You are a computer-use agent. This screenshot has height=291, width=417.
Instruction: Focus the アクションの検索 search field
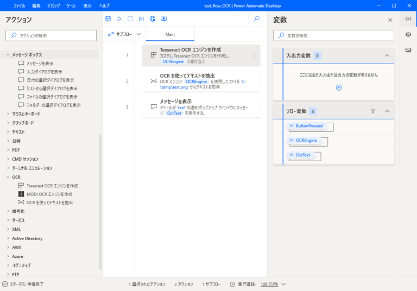click(51, 35)
